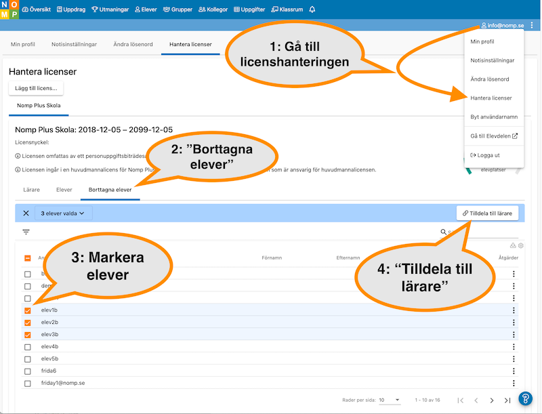
Task: Check the elev4b checkbox
Action: [x=28, y=347]
